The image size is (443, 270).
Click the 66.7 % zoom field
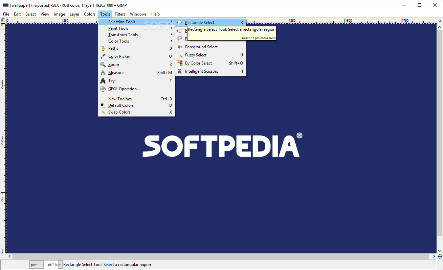[51, 265]
